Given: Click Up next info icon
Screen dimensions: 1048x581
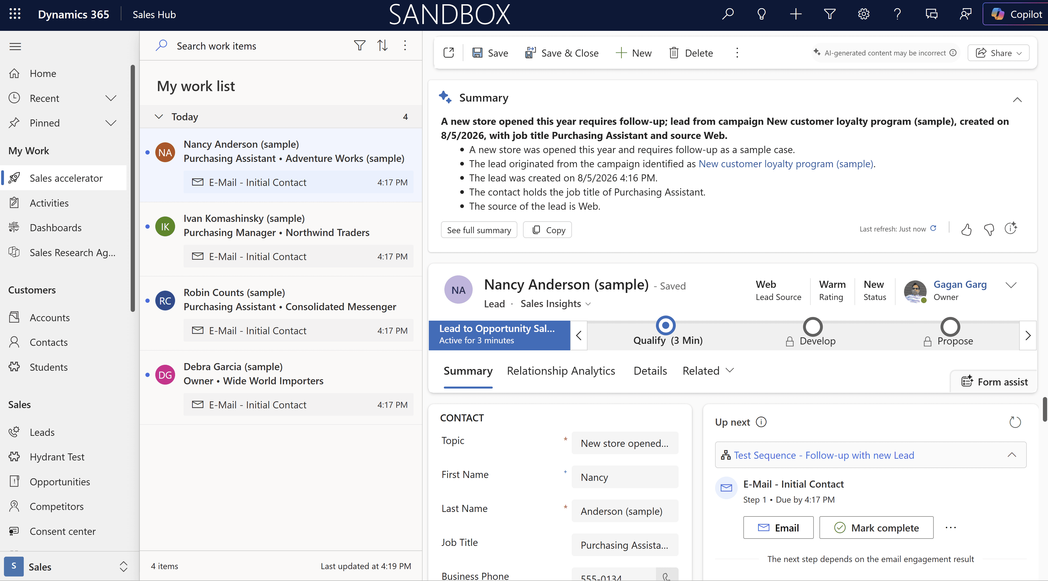Looking at the screenshot, I should (x=761, y=422).
